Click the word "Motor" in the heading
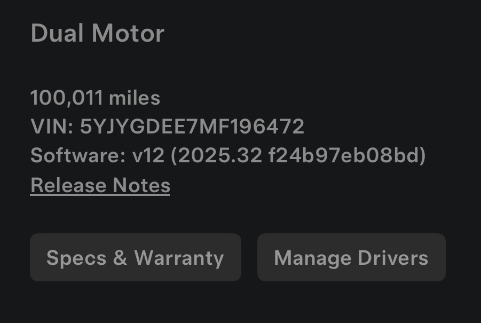This screenshot has width=481, height=323. (128, 33)
